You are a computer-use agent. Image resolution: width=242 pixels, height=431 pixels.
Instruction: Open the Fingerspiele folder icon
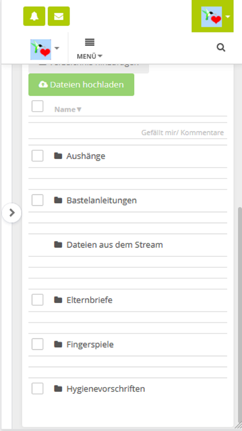tap(58, 344)
